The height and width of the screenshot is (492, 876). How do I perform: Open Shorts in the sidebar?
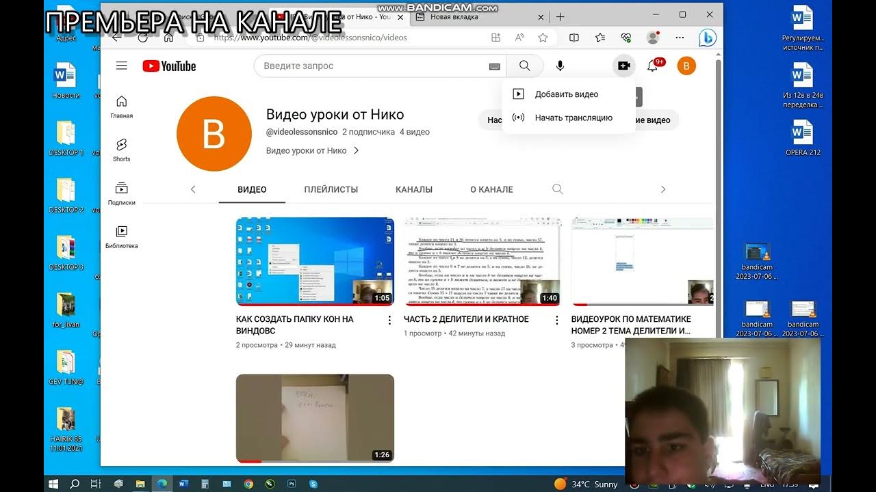(x=122, y=150)
